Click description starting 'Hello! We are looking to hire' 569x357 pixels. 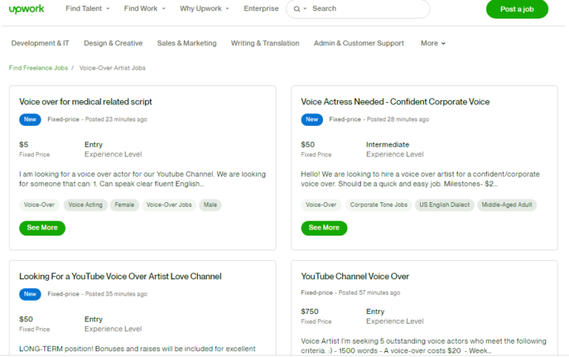pos(420,178)
